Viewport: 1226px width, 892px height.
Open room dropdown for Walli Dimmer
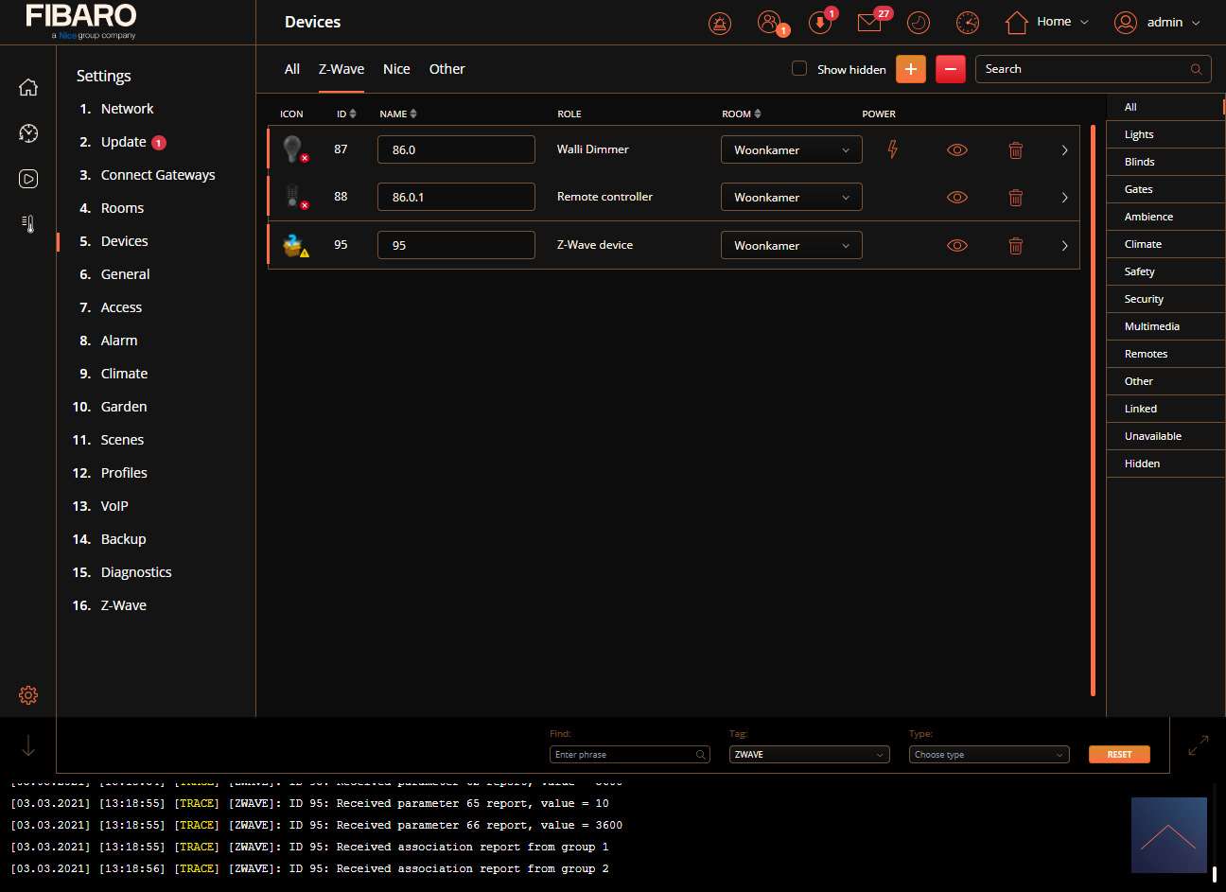(x=791, y=150)
